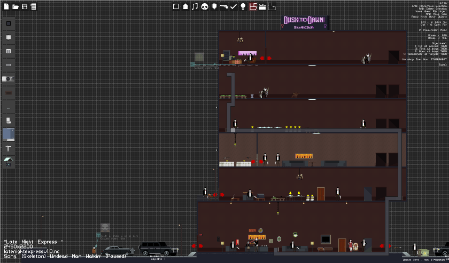Pick the toilet piece in left palette
The width and height of the screenshot is (449, 263).
coord(9,121)
